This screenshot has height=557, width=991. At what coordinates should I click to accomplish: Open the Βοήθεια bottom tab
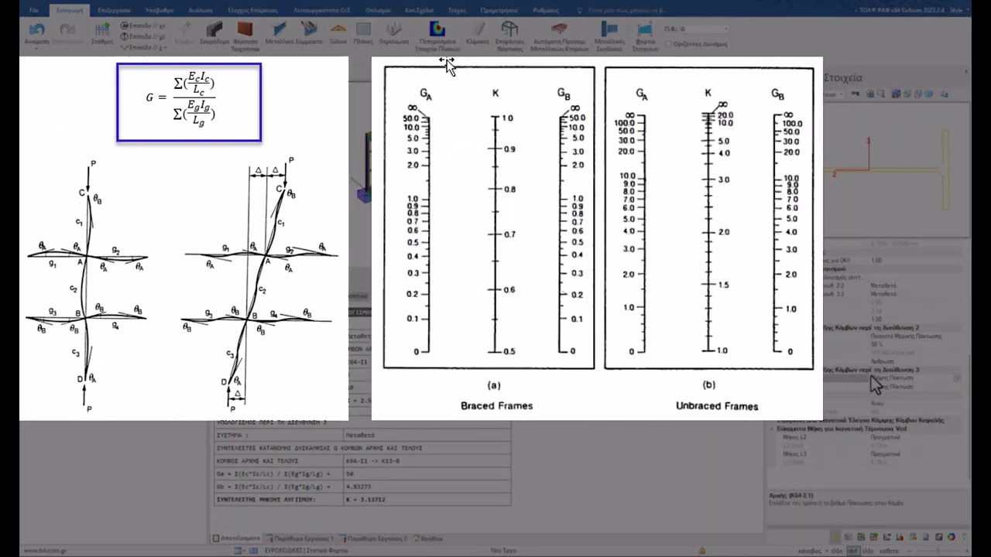pos(428,538)
